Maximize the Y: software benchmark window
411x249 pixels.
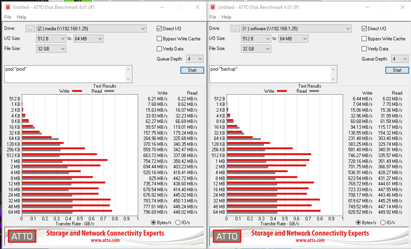[385, 7]
